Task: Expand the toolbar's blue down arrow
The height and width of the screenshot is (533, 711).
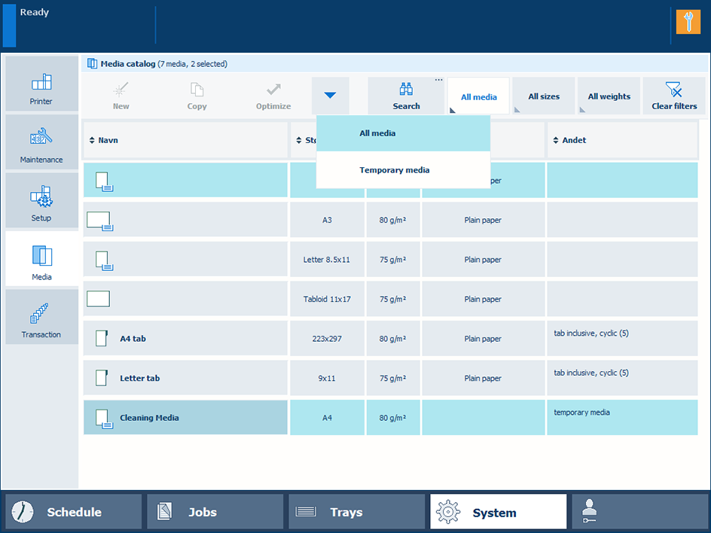Action: [x=330, y=96]
